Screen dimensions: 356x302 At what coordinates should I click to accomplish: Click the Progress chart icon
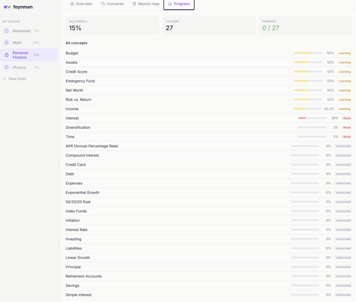point(170,4)
